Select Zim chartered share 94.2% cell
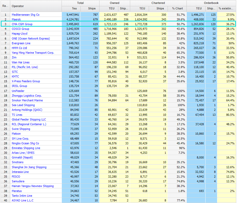 click(x=177, y=57)
